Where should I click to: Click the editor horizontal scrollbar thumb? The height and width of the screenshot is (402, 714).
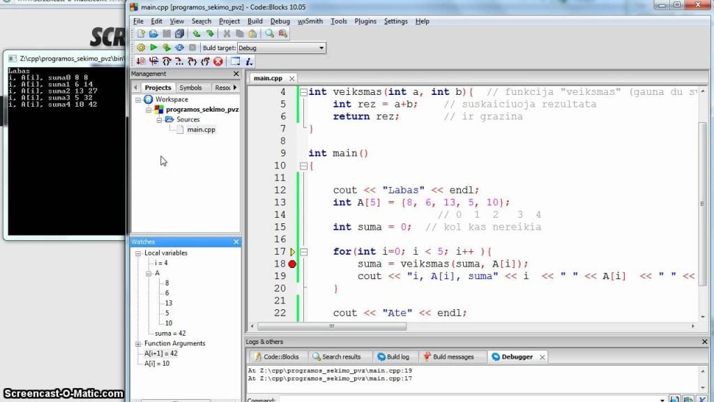click(x=331, y=327)
